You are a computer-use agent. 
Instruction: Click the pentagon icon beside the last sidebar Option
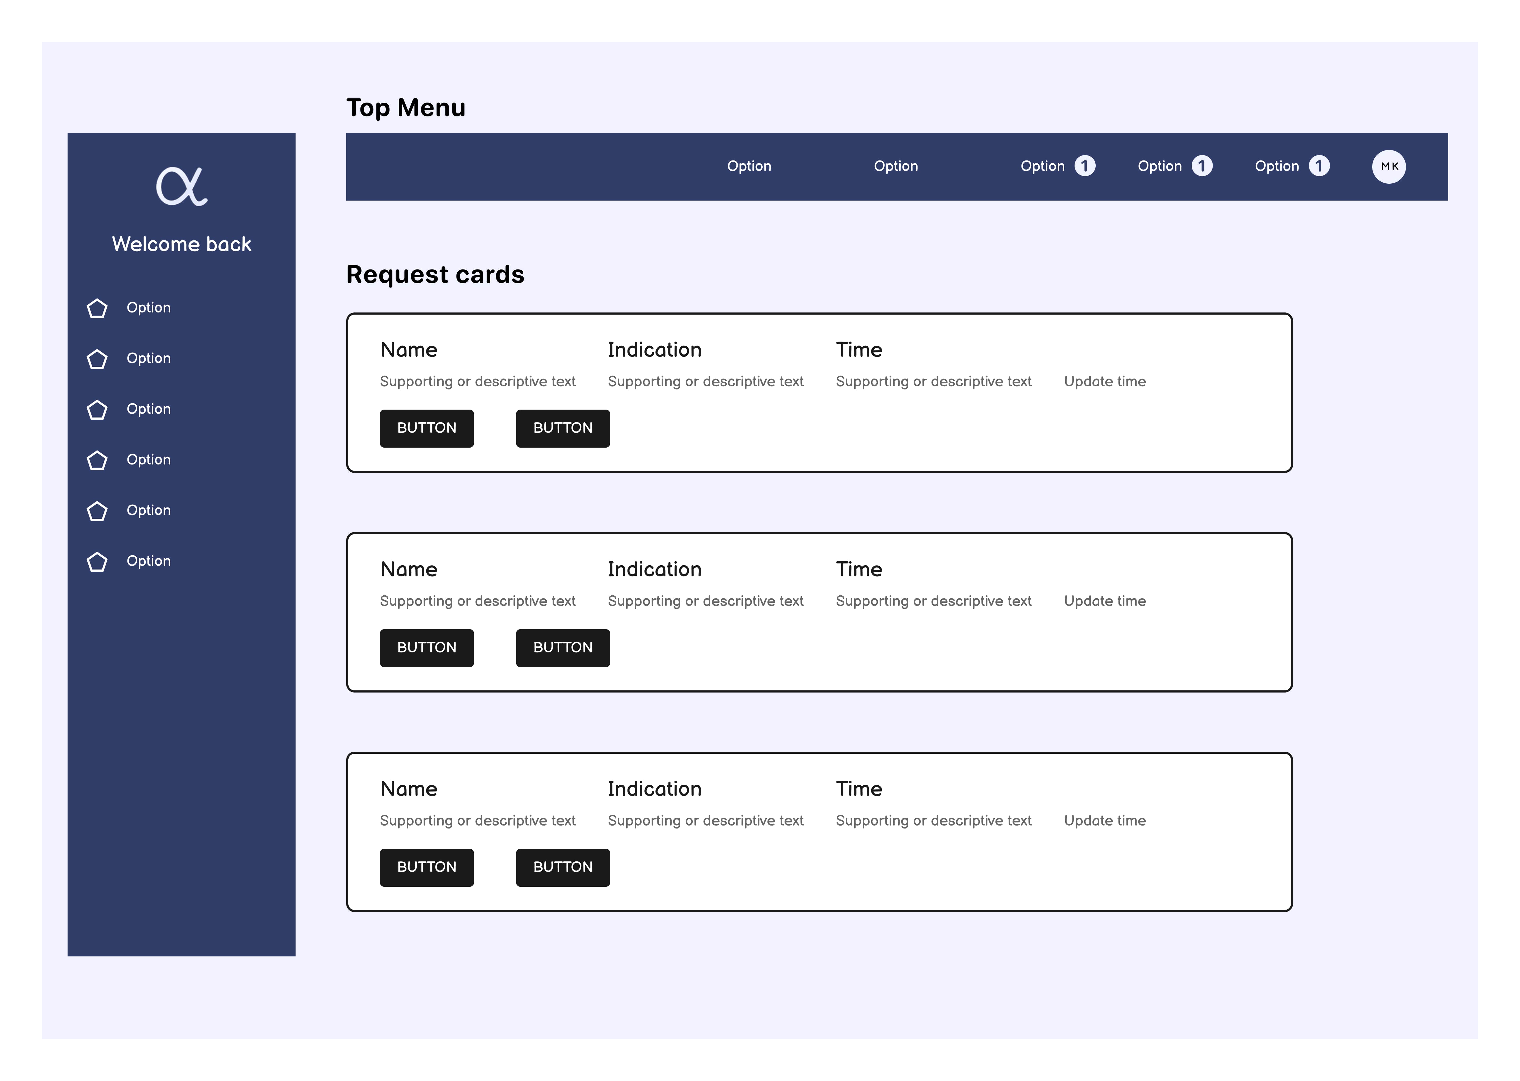[x=97, y=562]
